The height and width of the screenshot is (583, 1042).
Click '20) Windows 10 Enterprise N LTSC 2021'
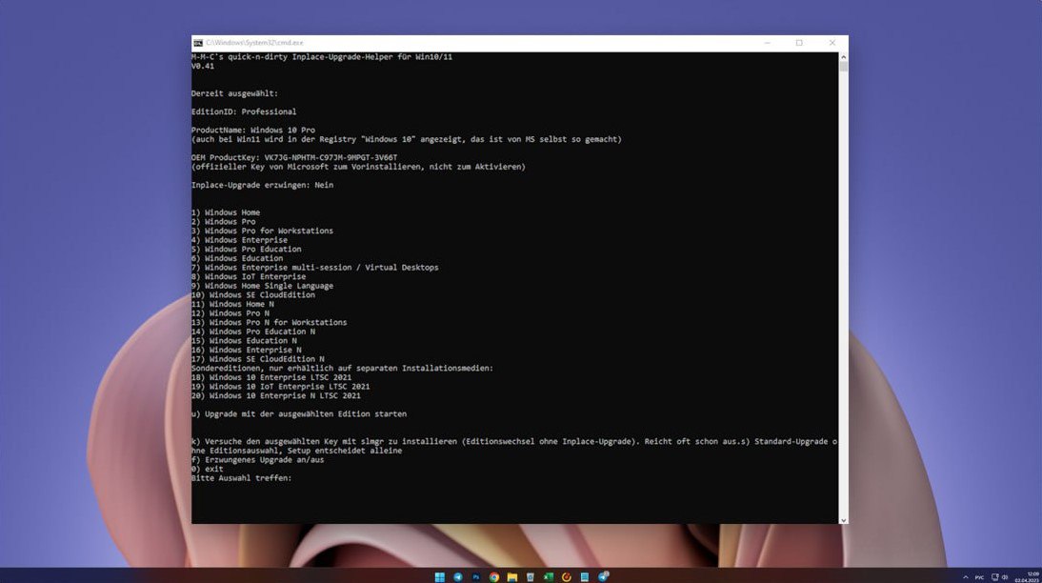(276, 395)
